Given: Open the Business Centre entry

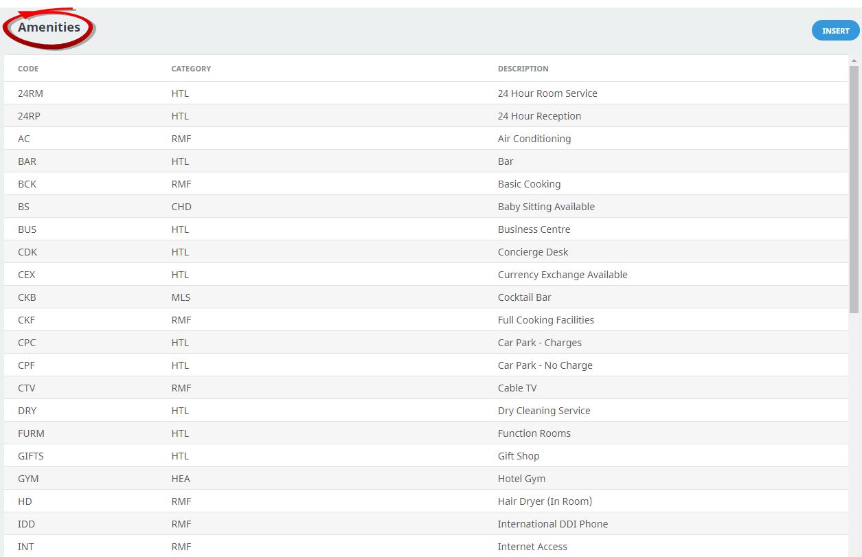Looking at the screenshot, I should pos(534,229).
